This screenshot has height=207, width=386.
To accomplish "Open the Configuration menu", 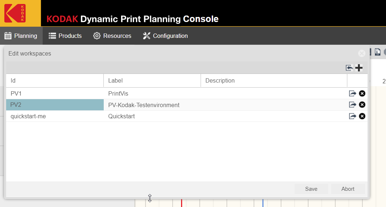I will point(166,36).
